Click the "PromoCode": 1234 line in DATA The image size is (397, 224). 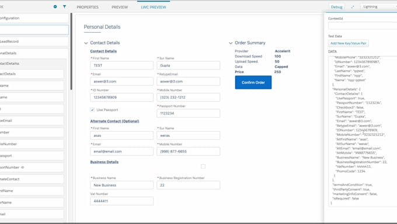point(350,171)
